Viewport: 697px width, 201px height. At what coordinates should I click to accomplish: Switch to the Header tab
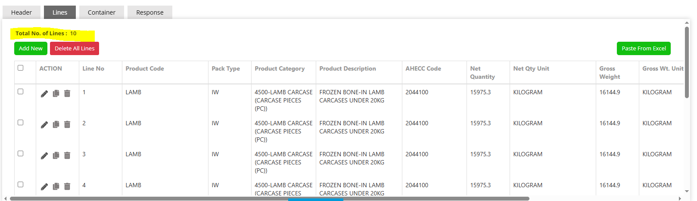tap(22, 12)
